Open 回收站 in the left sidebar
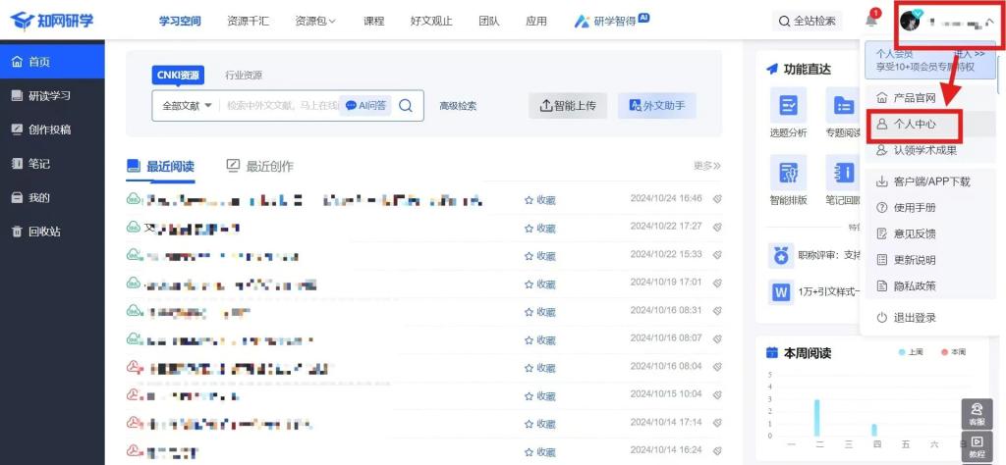The image size is (1006, 465). [x=44, y=232]
